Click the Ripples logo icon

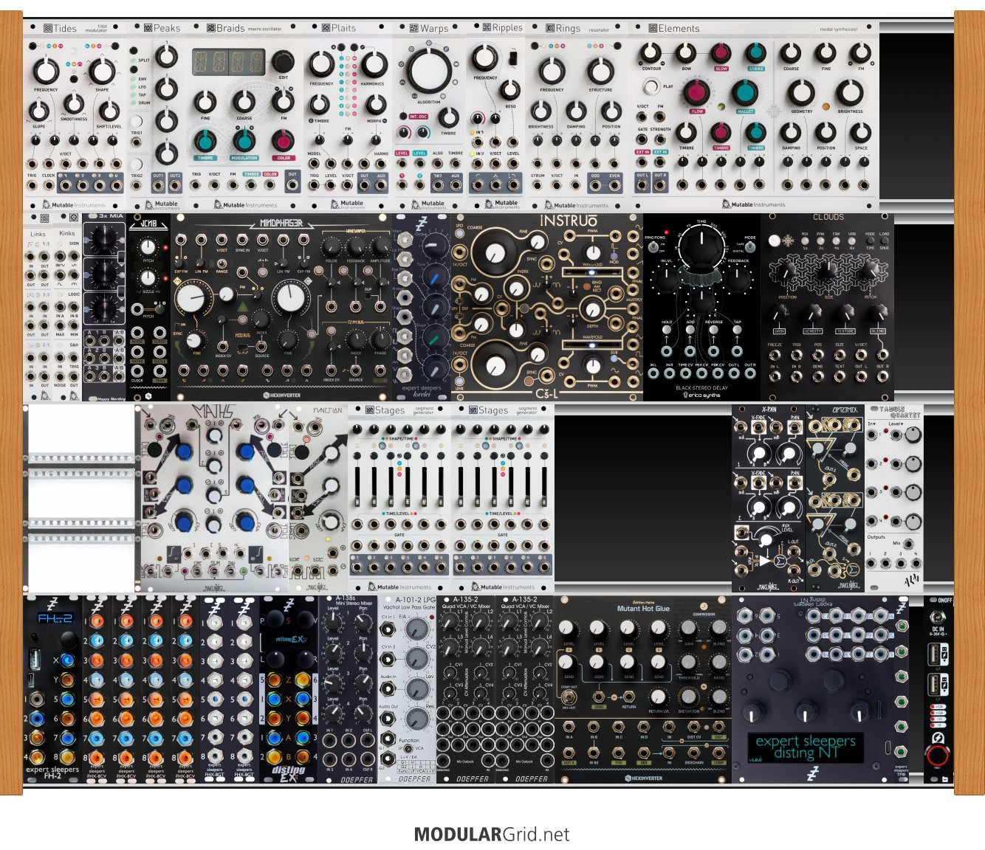487,28
